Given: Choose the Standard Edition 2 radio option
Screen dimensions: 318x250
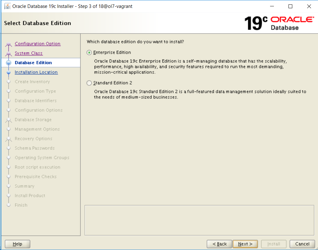Looking at the screenshot, I should (89, 83).
